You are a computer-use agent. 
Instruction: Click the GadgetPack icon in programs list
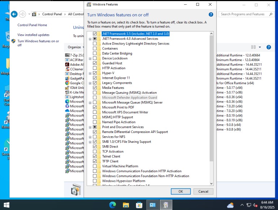[67, 78]
